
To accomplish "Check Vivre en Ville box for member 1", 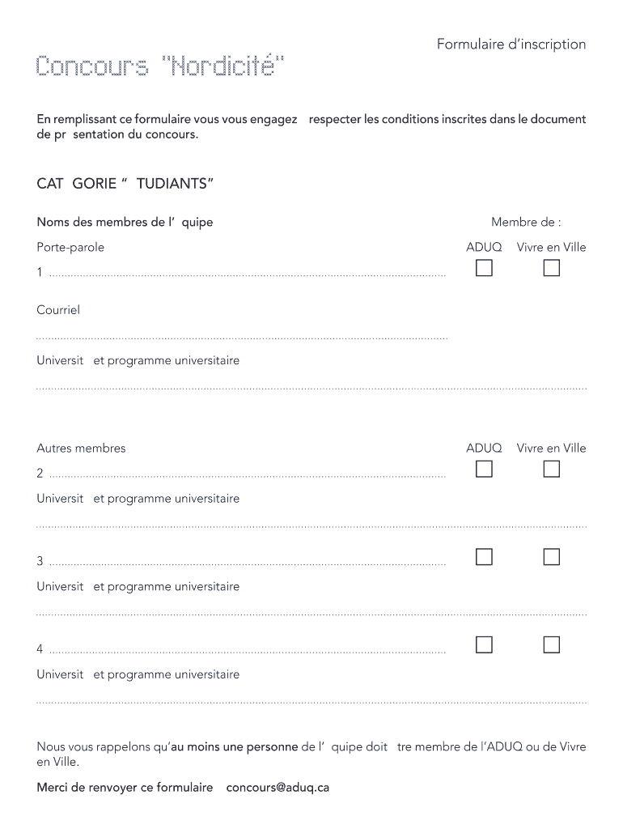I will coord(551,268).
